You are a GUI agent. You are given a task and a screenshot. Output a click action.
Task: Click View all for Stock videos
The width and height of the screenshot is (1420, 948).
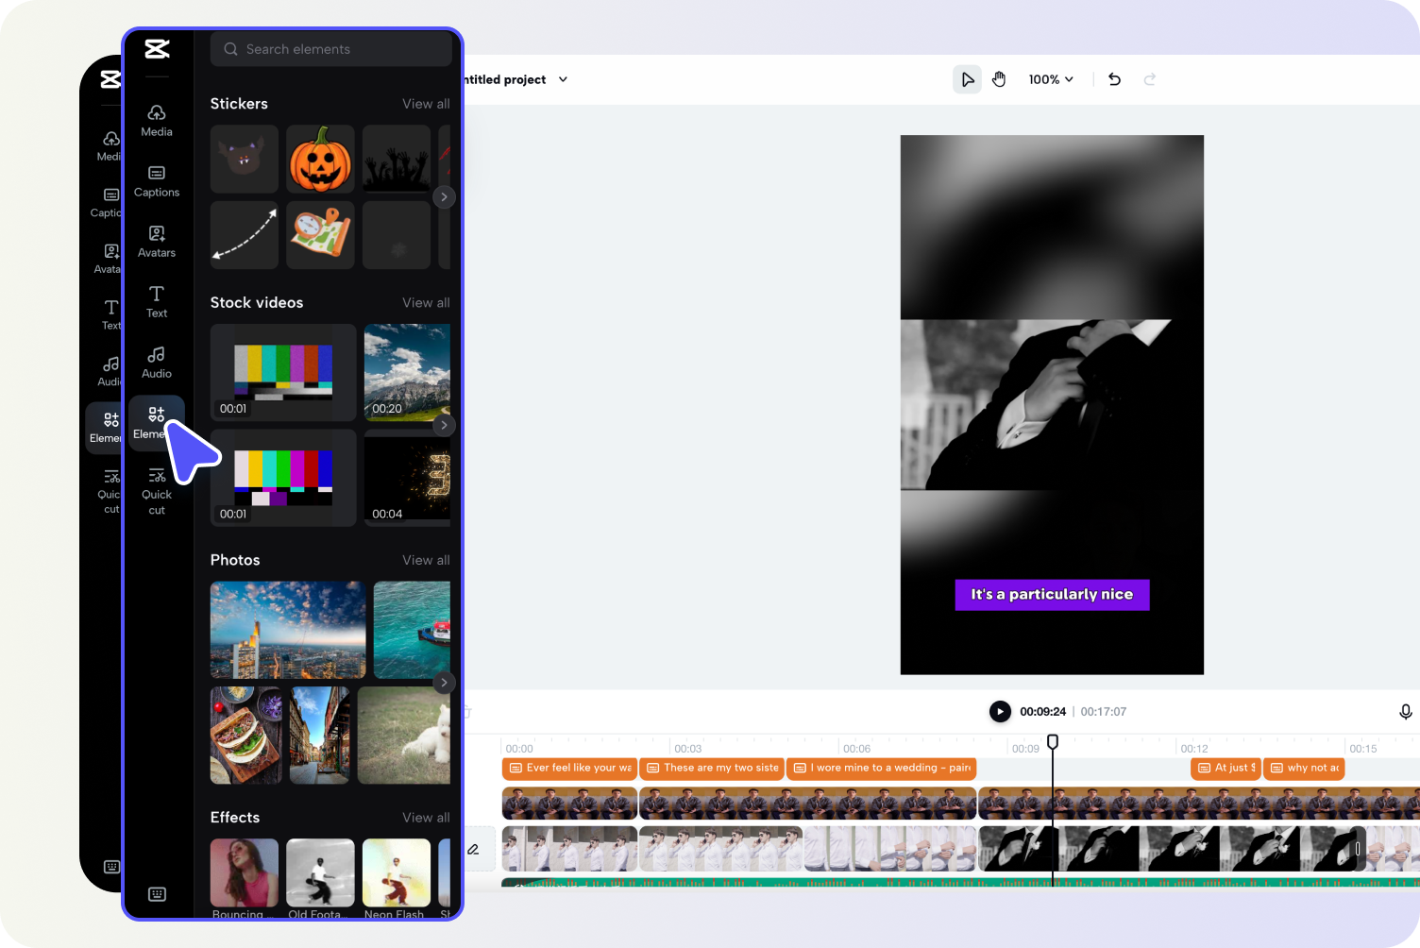pos(426,303)
